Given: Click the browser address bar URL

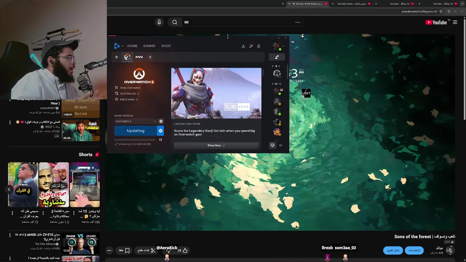Looking at the screenshot, I should pyautogui.click(x=419, y=11).
